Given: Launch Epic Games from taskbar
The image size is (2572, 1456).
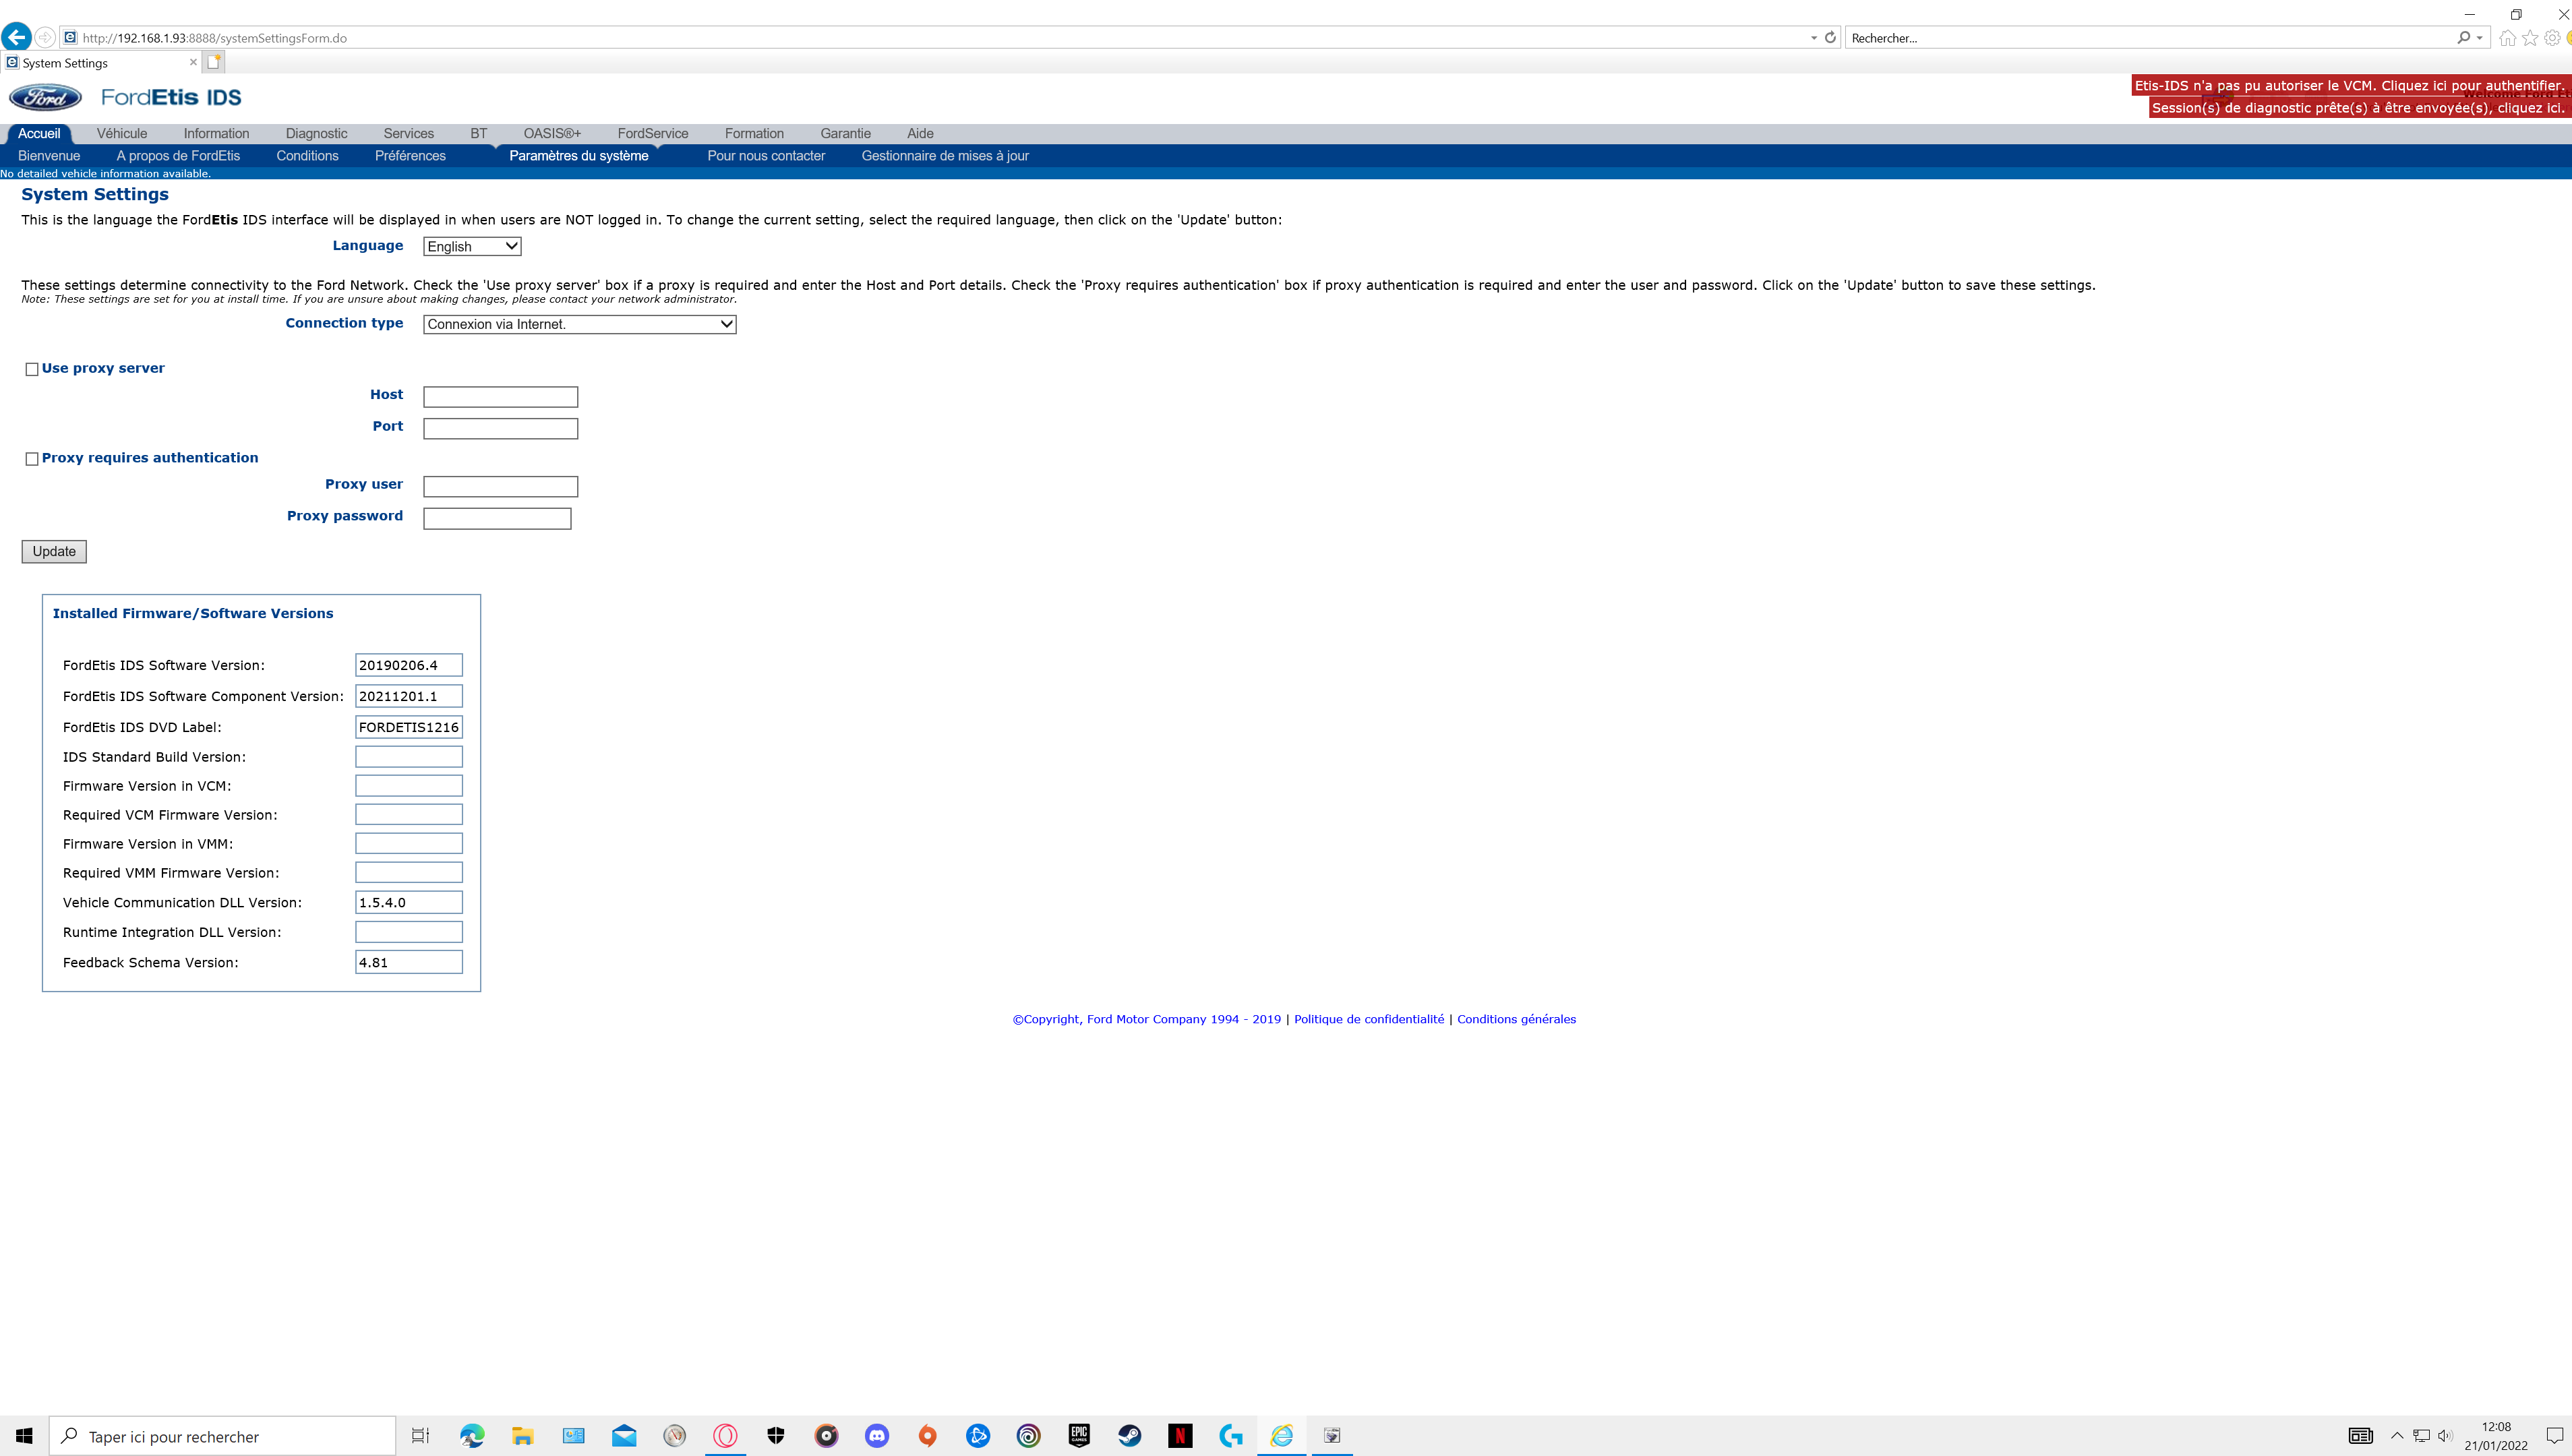Looking at the screenshot, I should (x=1079, y=1436).
